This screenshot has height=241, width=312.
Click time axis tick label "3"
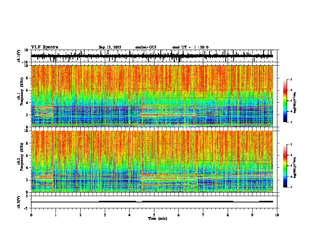pos(105,215)
